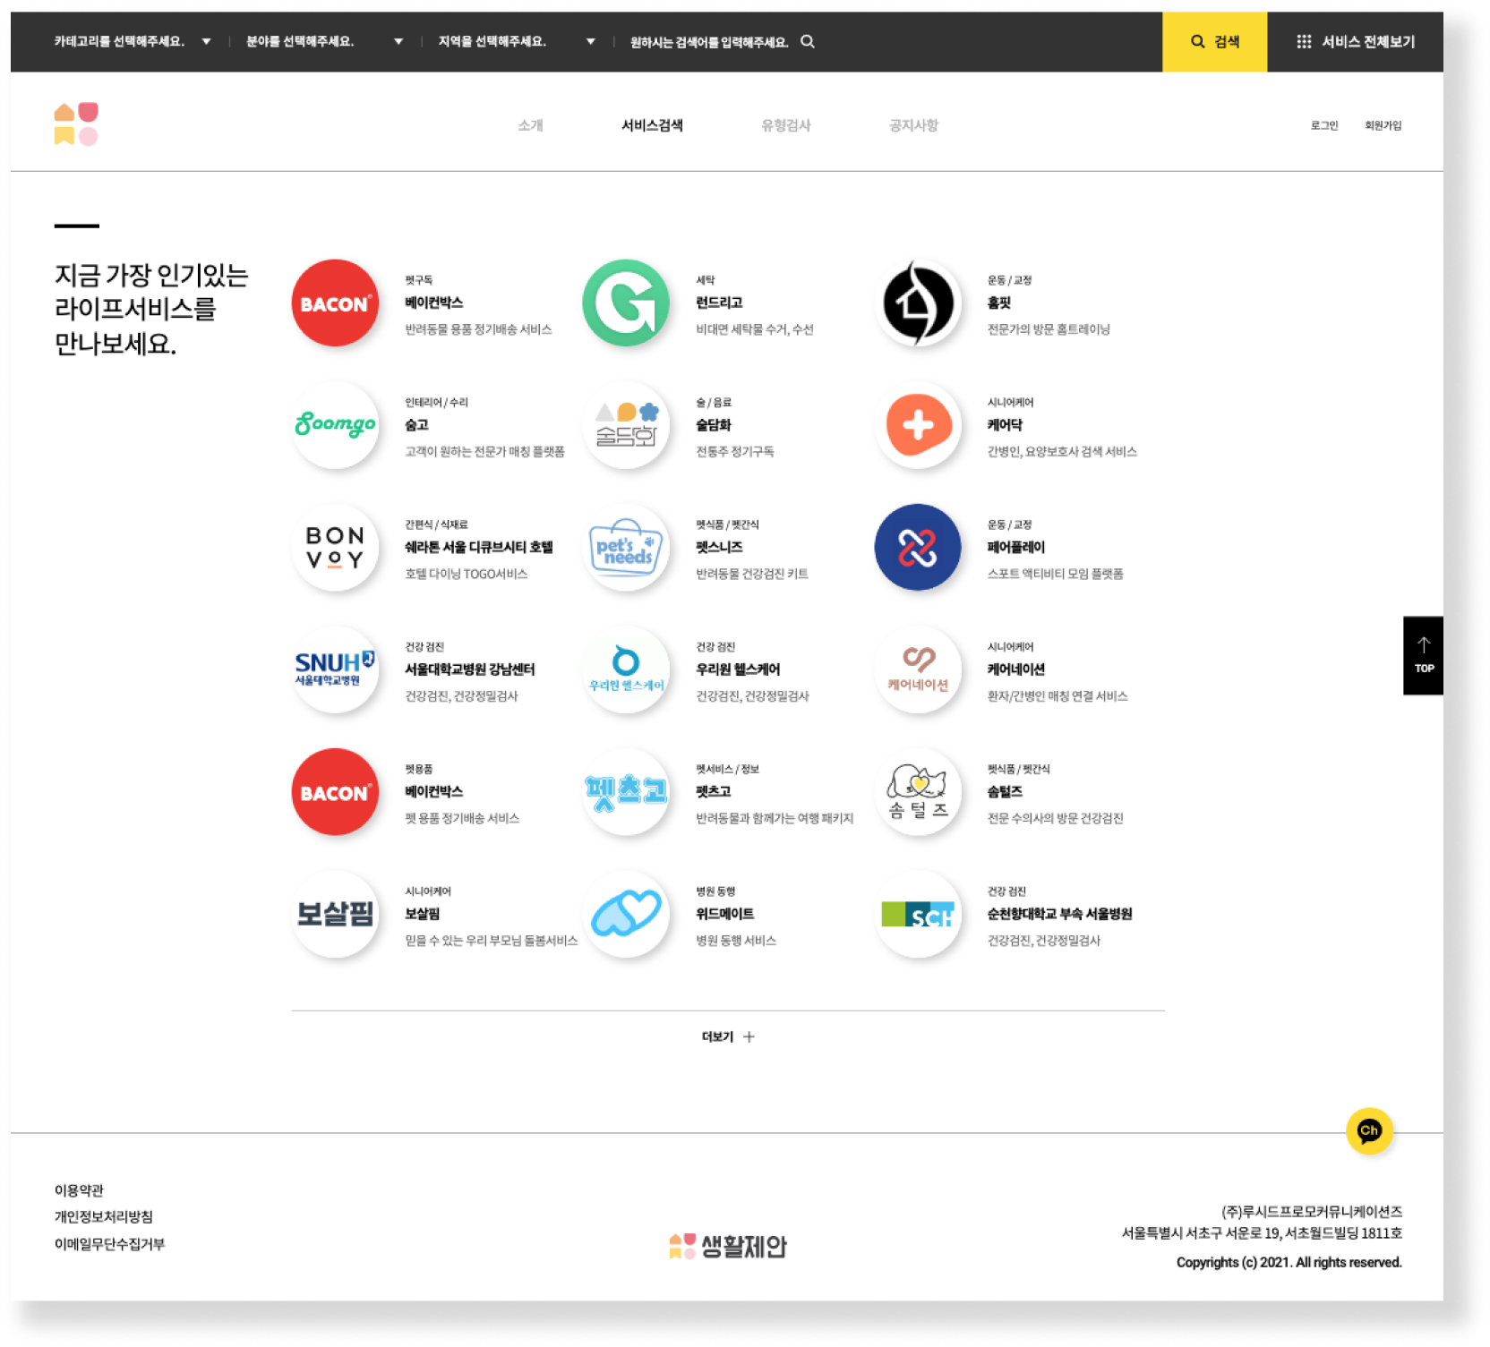Click the 술담화 service title
1490x1347 pixels.
[714, 425]
